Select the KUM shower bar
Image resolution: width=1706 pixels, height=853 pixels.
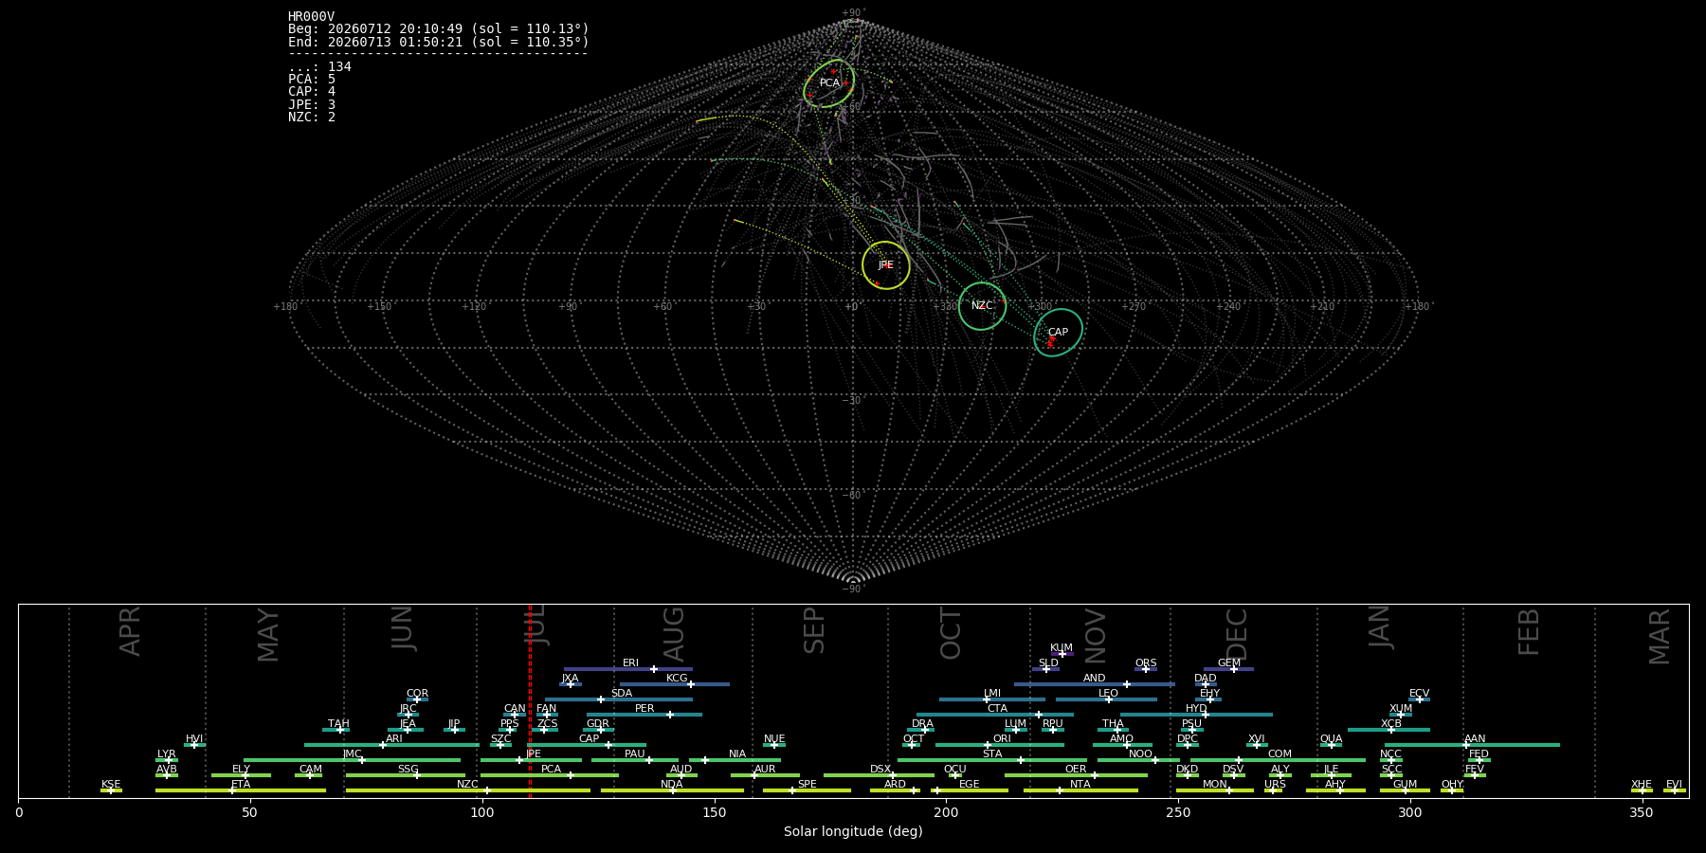(1062, 654)
